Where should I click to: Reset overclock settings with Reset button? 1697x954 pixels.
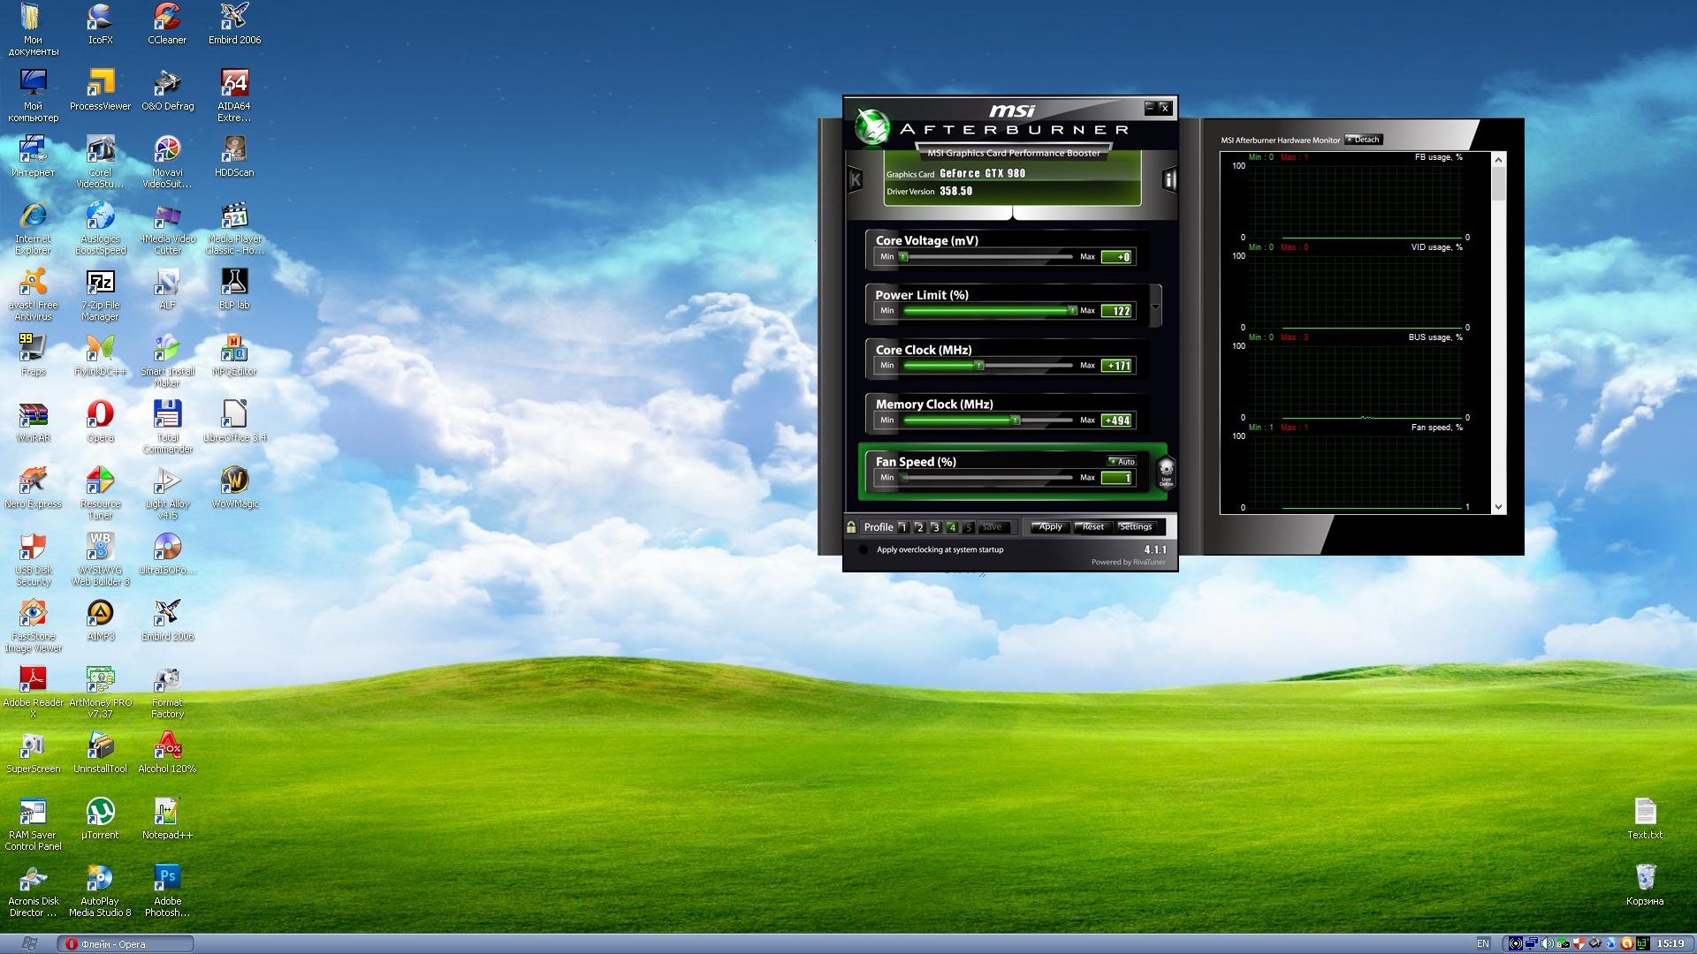pyautogui.click(x=1093, y=527)
